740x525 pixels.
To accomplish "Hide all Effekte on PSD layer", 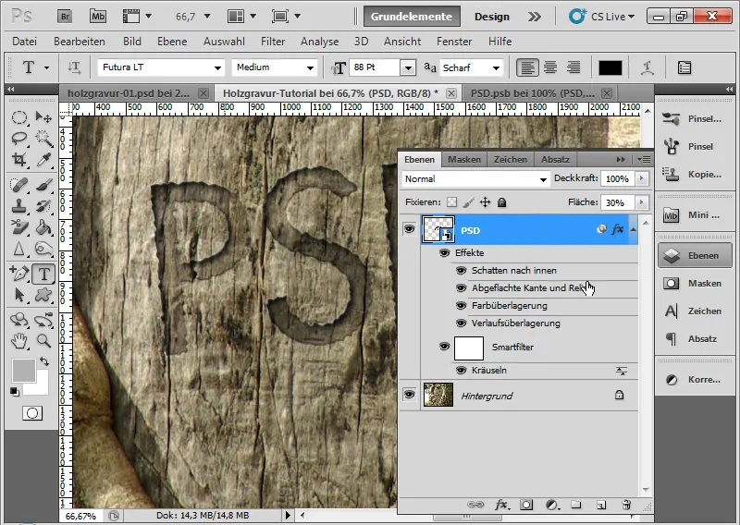I will pyautogui.click(x=444, y=253).
